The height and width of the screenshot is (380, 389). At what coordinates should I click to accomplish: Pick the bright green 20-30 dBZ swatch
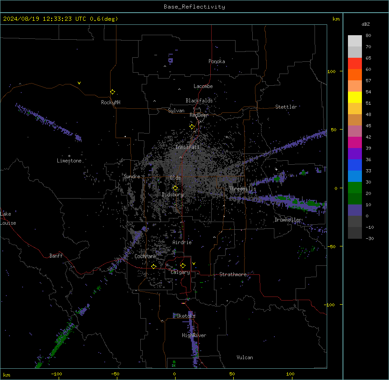pyautogui.click(x=355, y=188)
